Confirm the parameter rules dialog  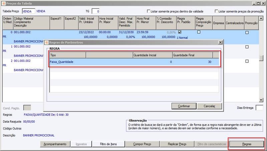click(x=184, y=106)
